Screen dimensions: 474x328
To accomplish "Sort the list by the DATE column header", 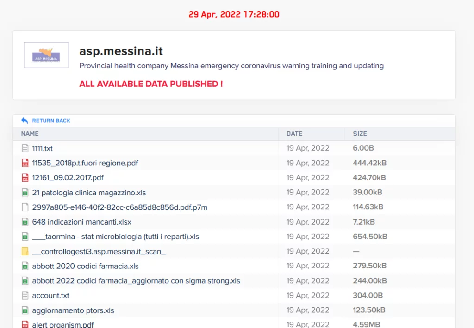I will coord(294,134).
